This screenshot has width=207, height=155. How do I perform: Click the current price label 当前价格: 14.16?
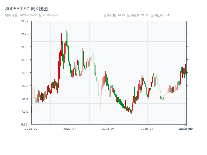pyautogui.click(x=114, y=15)
